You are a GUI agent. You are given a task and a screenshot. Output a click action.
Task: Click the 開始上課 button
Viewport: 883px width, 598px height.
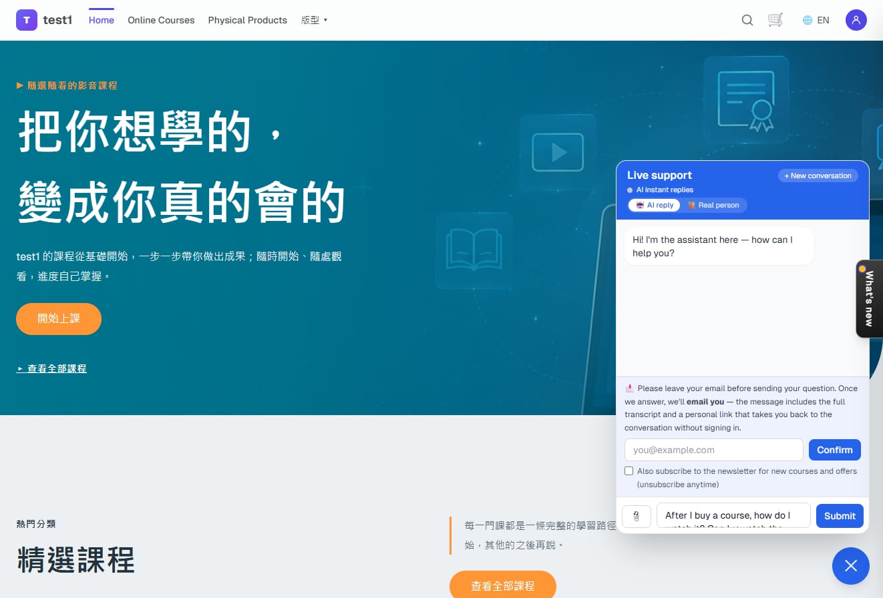click(x=59, y=319)
